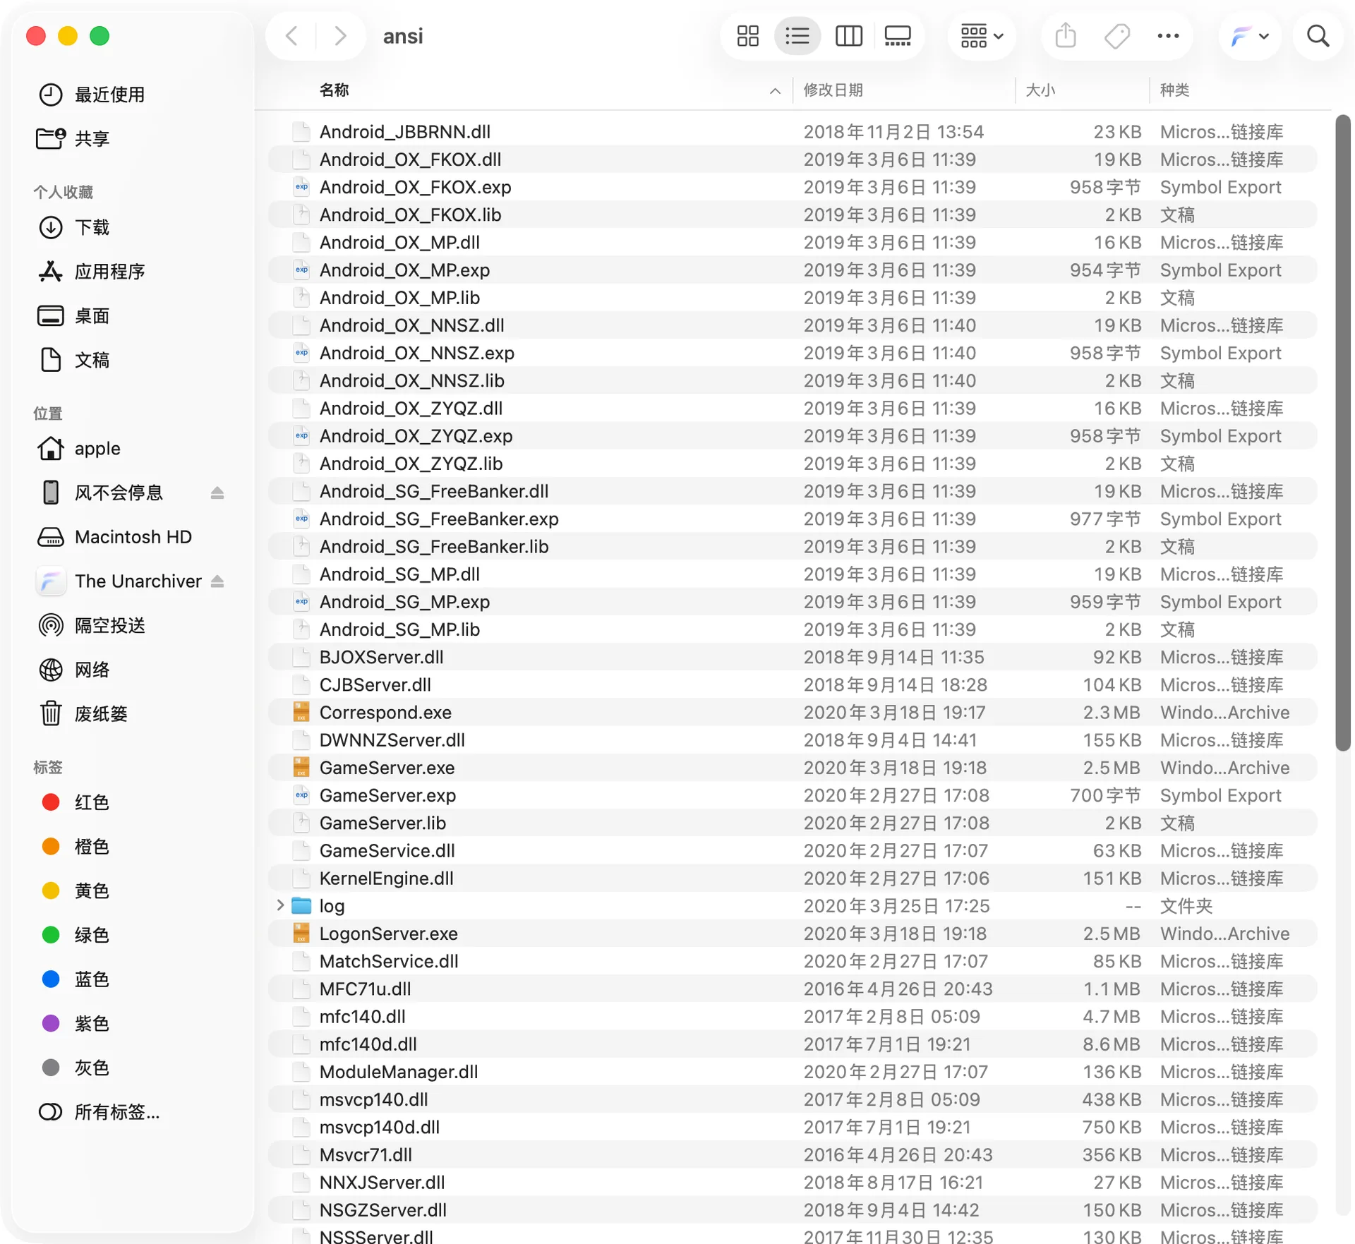The height and width of the screenshot is (1244, 1355).
Task: Click the vertical scrollbar thumb
Action: click(1342, 433)
